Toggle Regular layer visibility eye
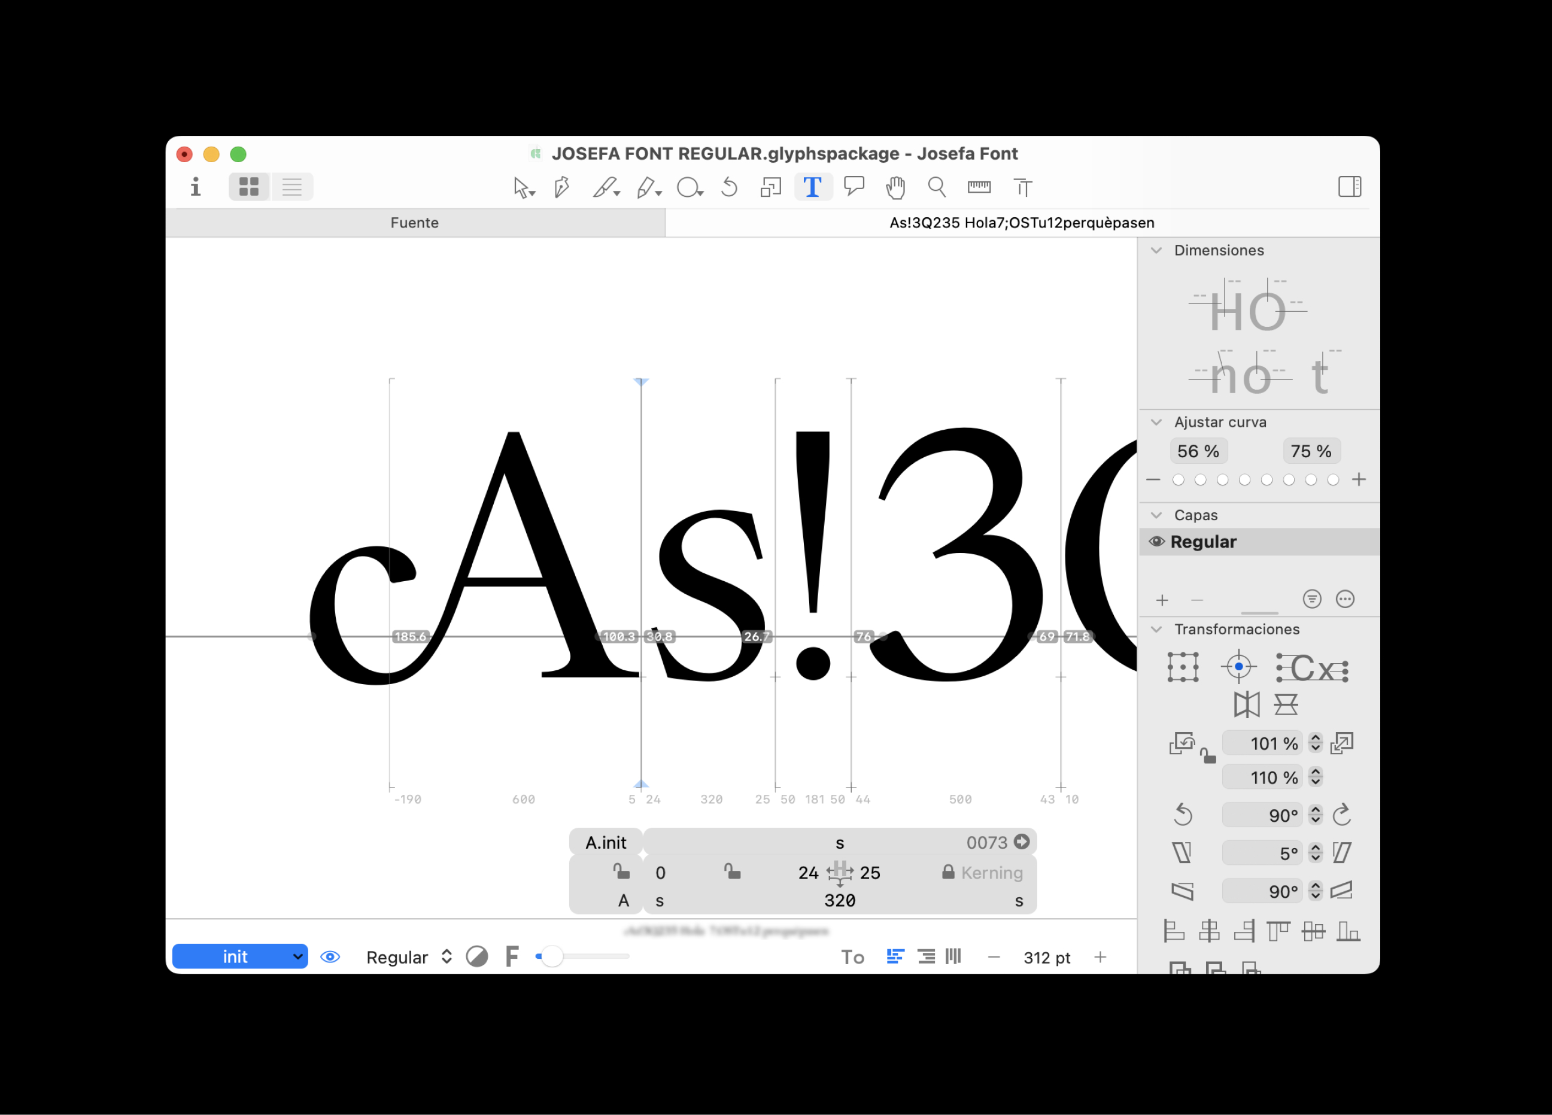The image size is (1552, 1115). pyautogui.click(x=1156, y=542)
